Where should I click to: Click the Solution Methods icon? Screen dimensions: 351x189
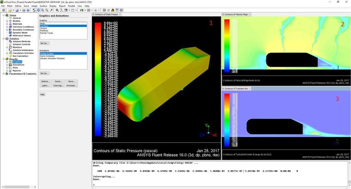coord(10,41)
